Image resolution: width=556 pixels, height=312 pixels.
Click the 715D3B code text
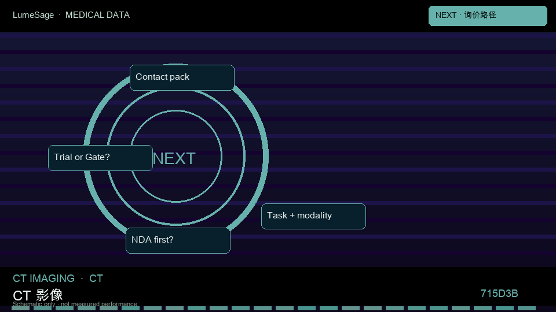(499, 294)
